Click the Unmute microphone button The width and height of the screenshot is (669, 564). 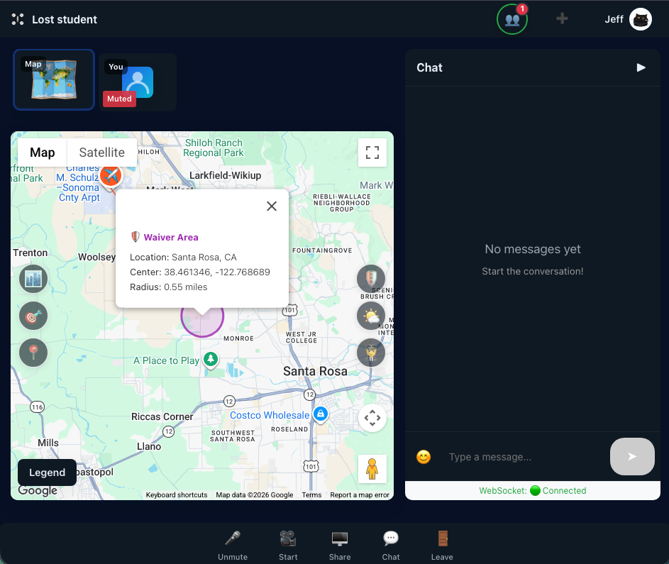click(233, 546)
